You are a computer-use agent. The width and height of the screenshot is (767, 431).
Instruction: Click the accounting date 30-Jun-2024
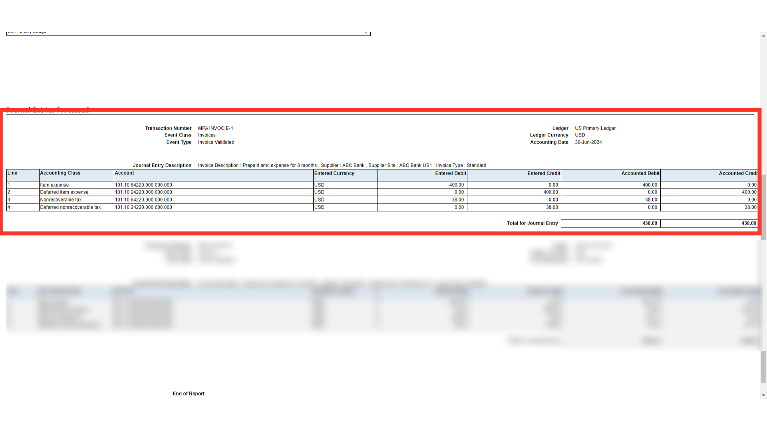click(x=588, y=142)
